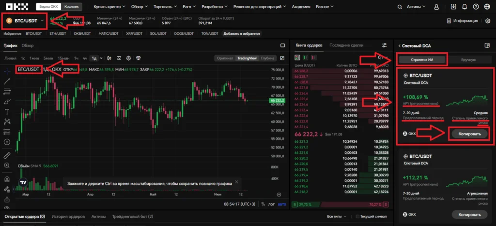
Task: Open История ордеров tab
Action: point(68,216)
